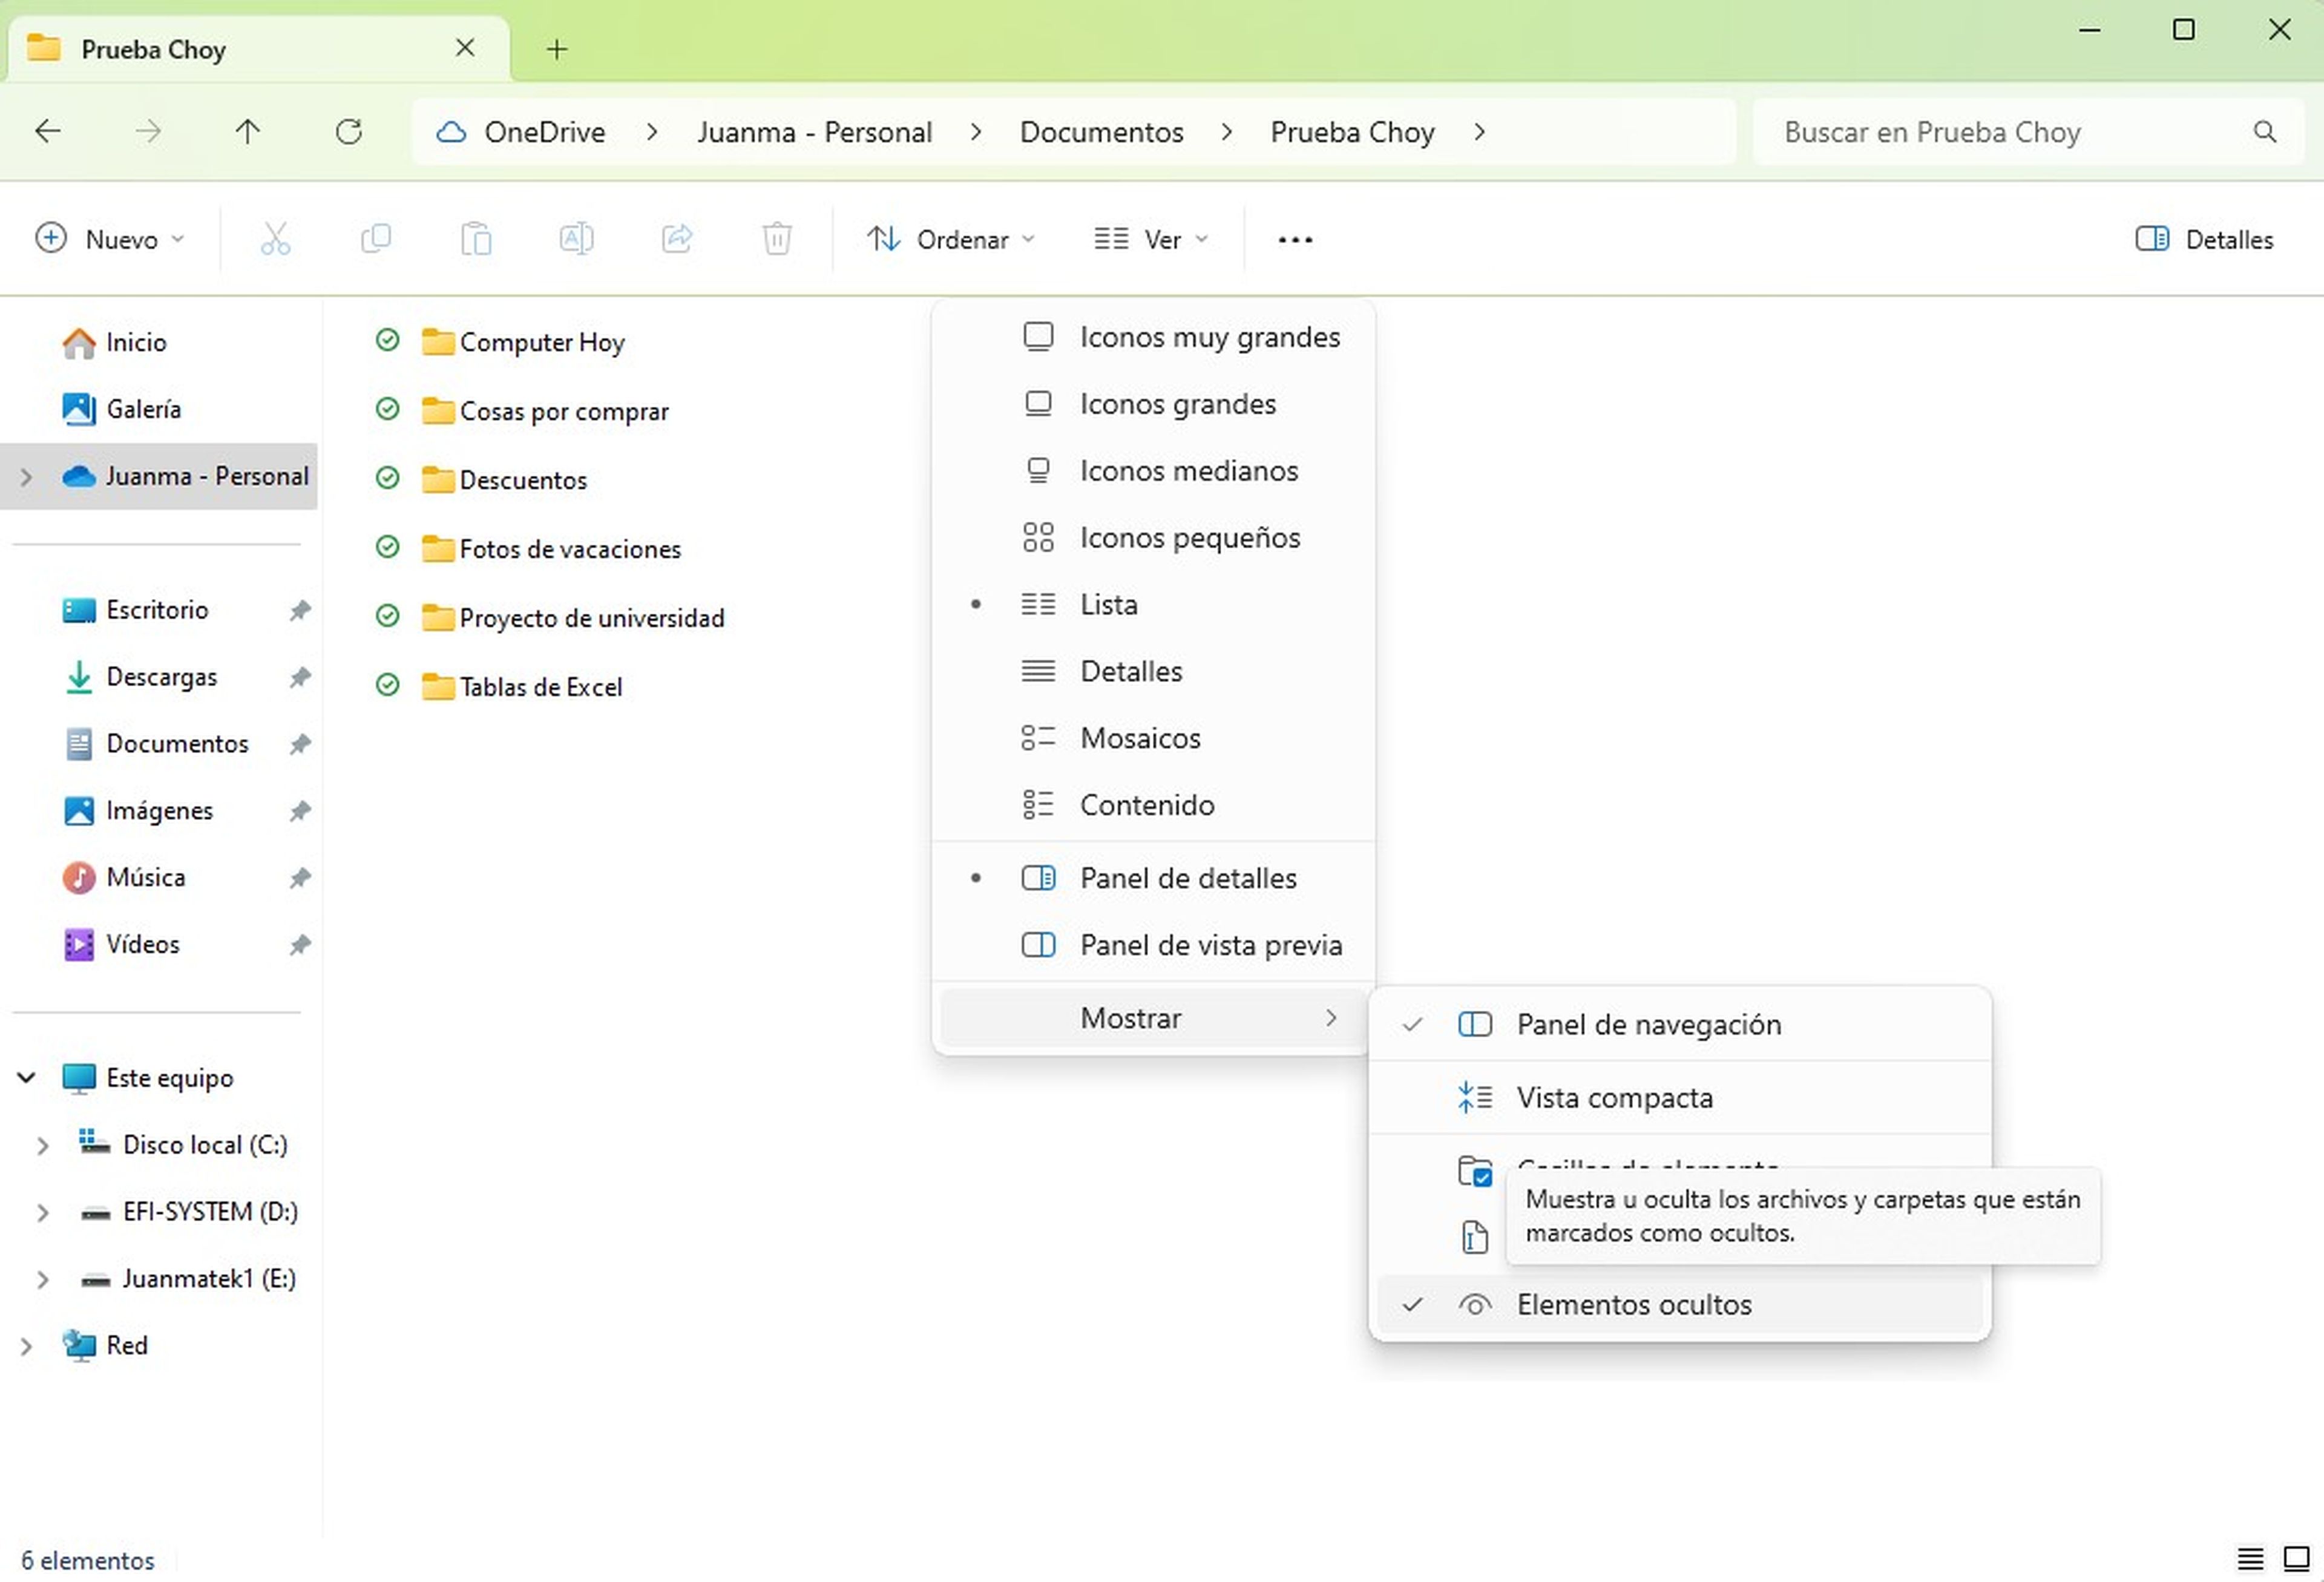The width and height of the screenshot is (2324, 1582).
Task: Close the Prueba Choy tab
Action: pyautogui.click(x=465, y=48)
